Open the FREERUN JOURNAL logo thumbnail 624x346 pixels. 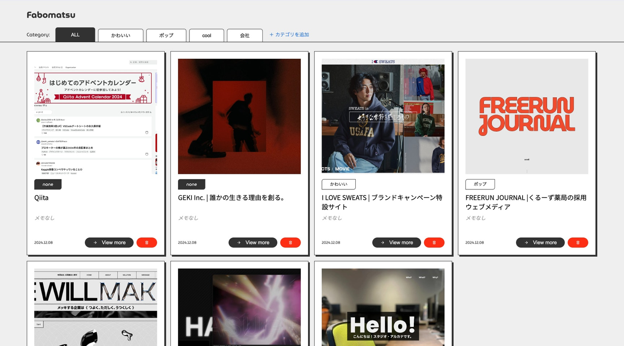(x=527, y=116)
